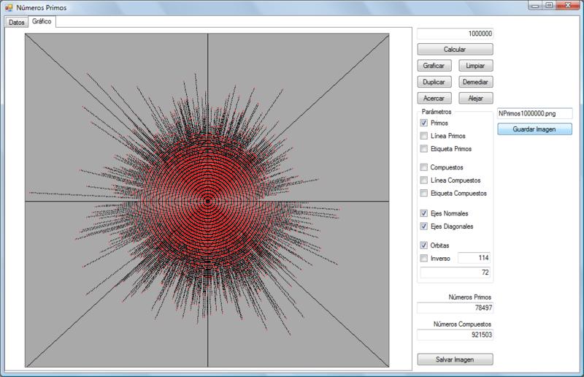Click the filename field NPrimos1000000.png
The width and height of the screenshot is (584, 377).
[x=534, y=114]
